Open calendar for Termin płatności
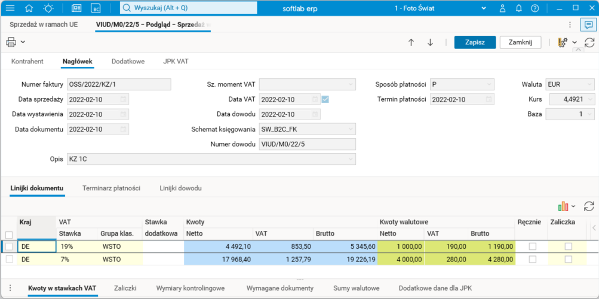Screen dimensions: 599x299 pyautogui.click(x=489, y=99)
